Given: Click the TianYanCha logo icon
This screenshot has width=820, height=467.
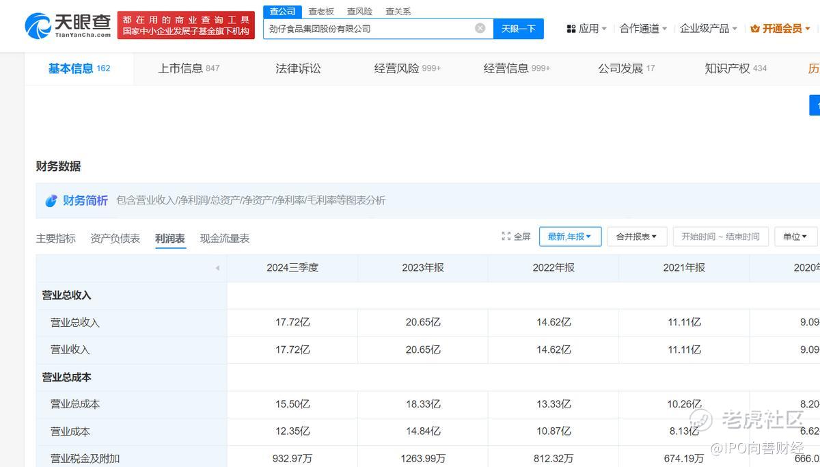Looking at the screenshot, I should (x=38, y=26).
